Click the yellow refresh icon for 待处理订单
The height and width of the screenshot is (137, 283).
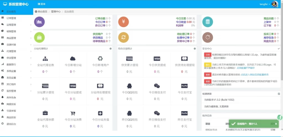pos(123,37)
